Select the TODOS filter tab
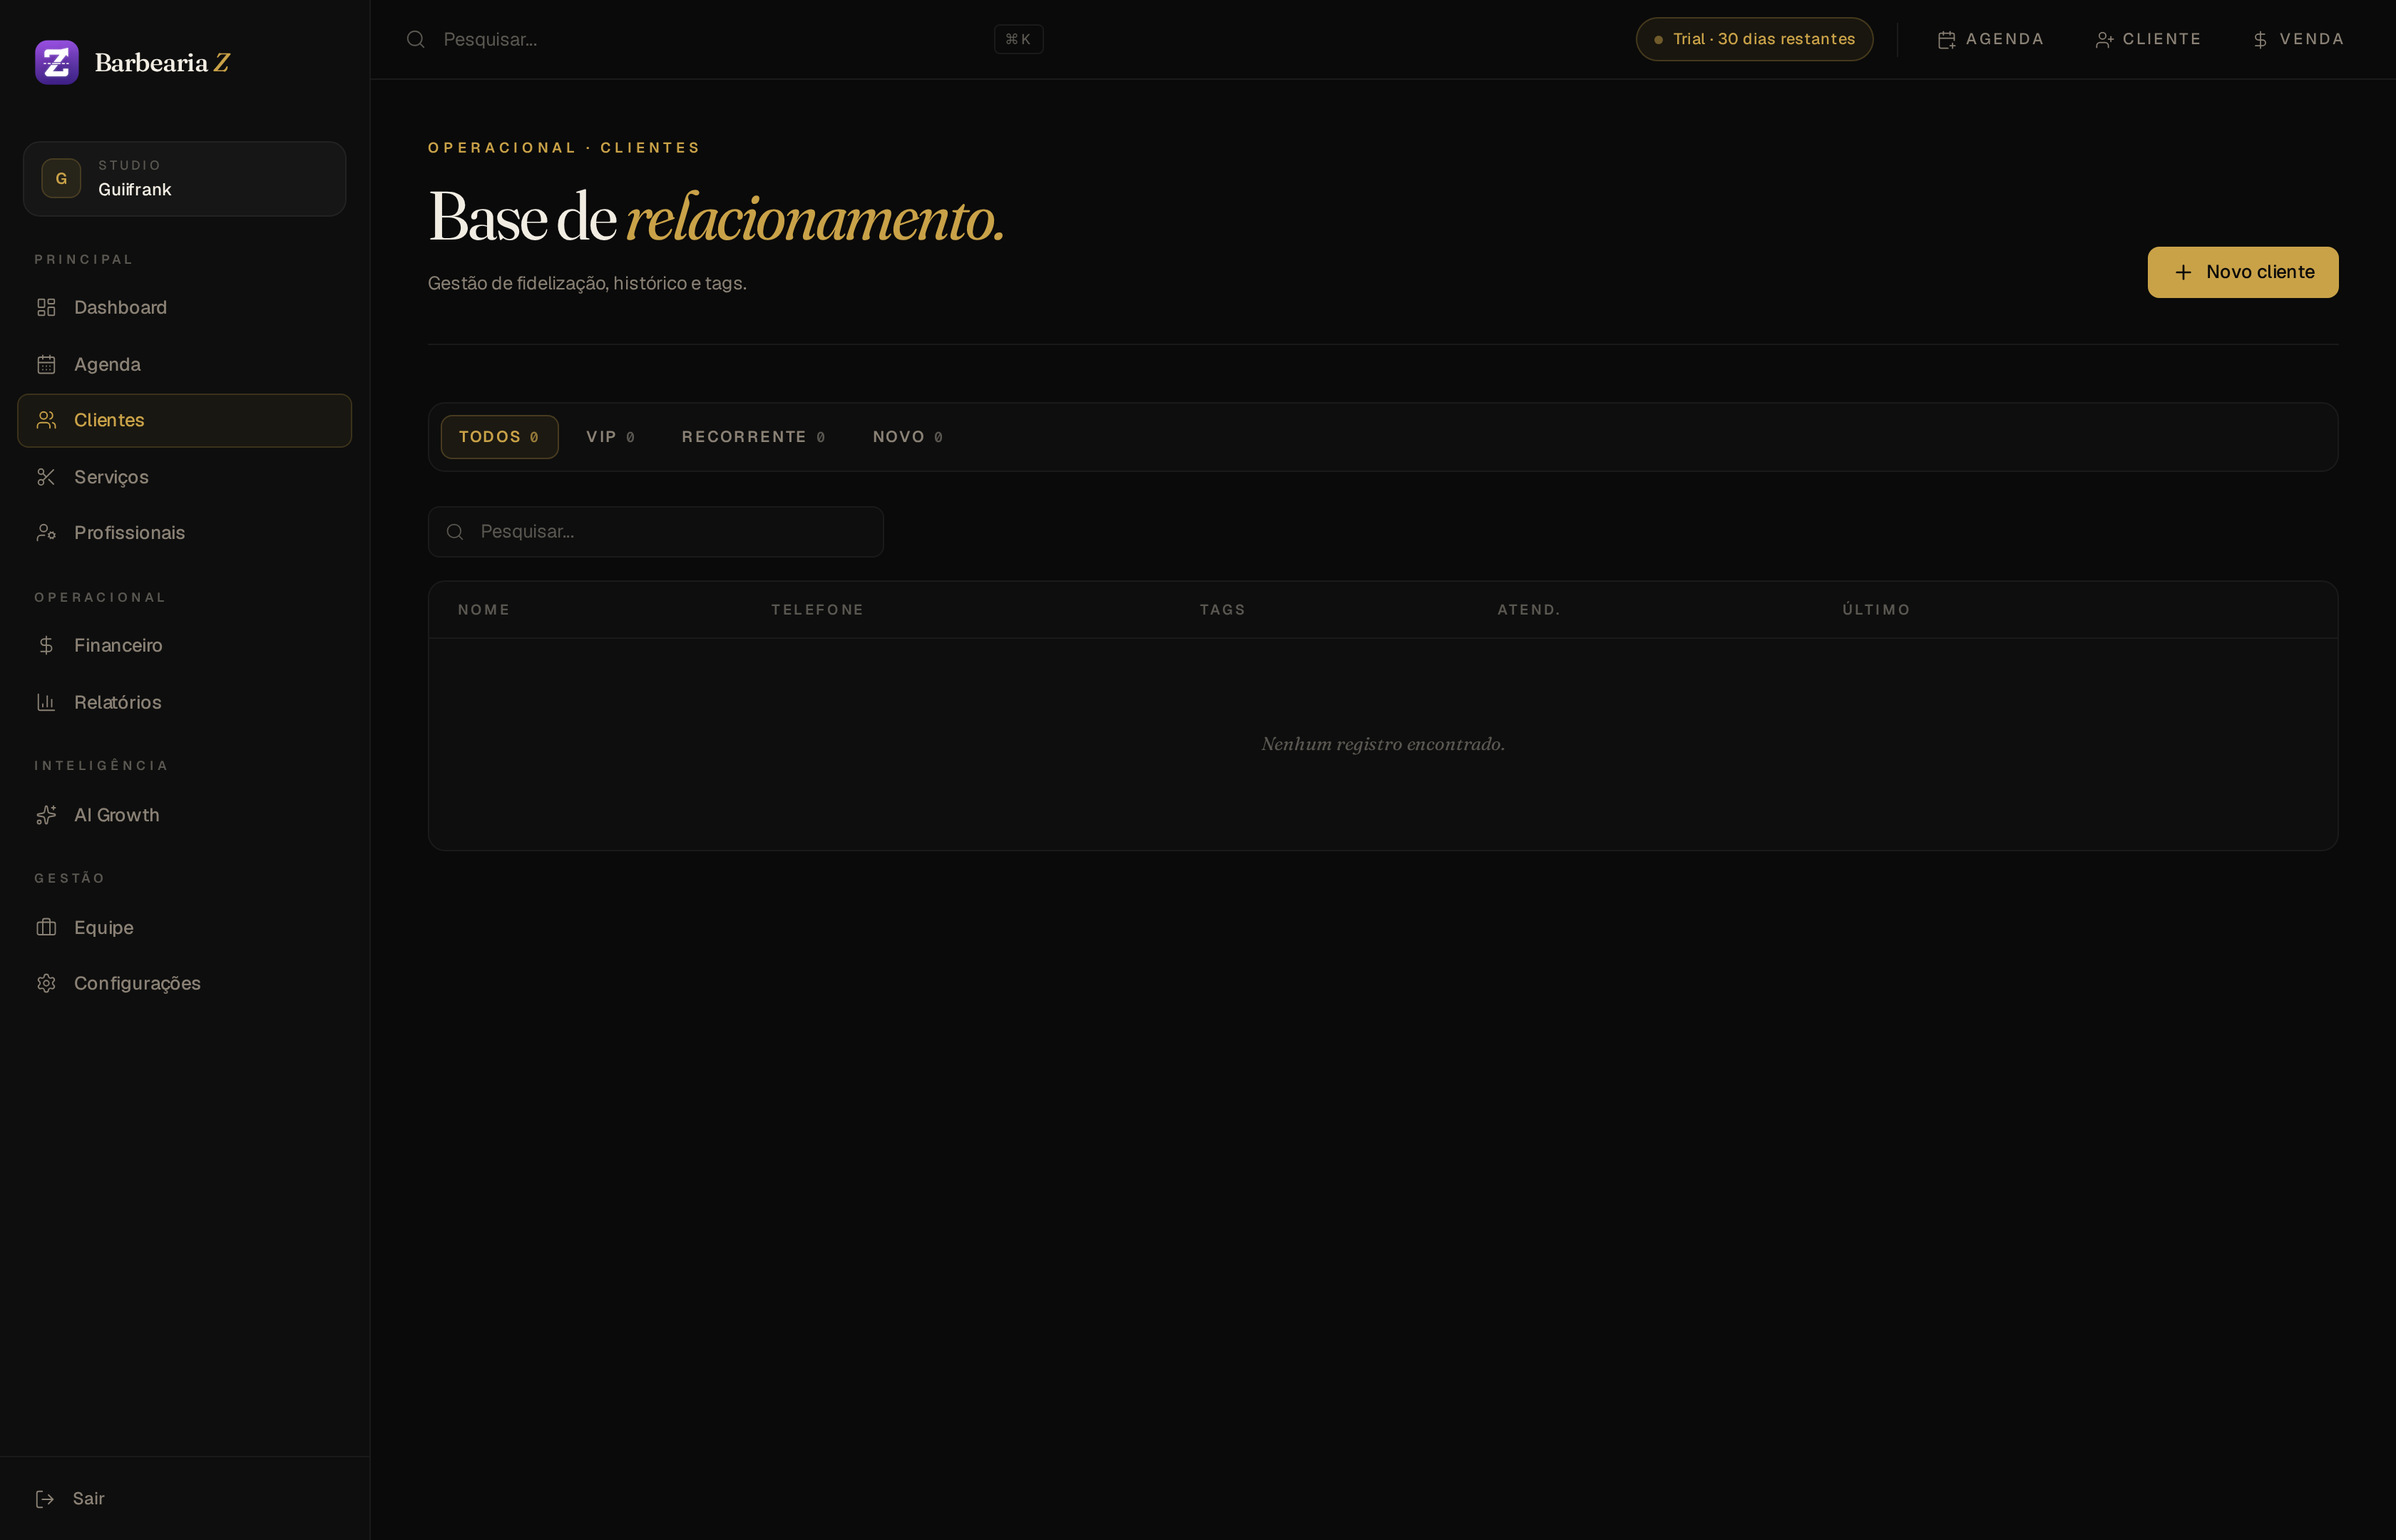This screenshot has width=2396, height=1540. click(499, 437)
